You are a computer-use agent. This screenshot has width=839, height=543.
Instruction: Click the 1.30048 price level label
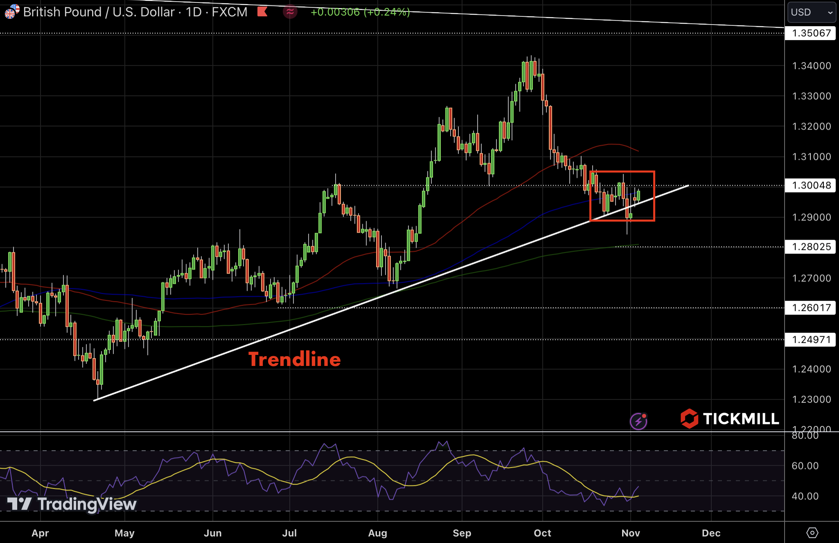click(x=810, y=185)
